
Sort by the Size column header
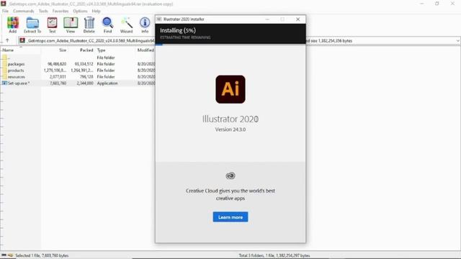point(63,50)
